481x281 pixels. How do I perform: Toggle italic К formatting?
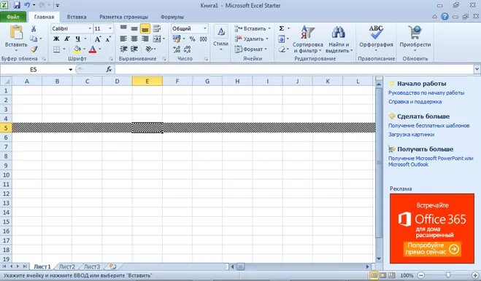[66, 39]
